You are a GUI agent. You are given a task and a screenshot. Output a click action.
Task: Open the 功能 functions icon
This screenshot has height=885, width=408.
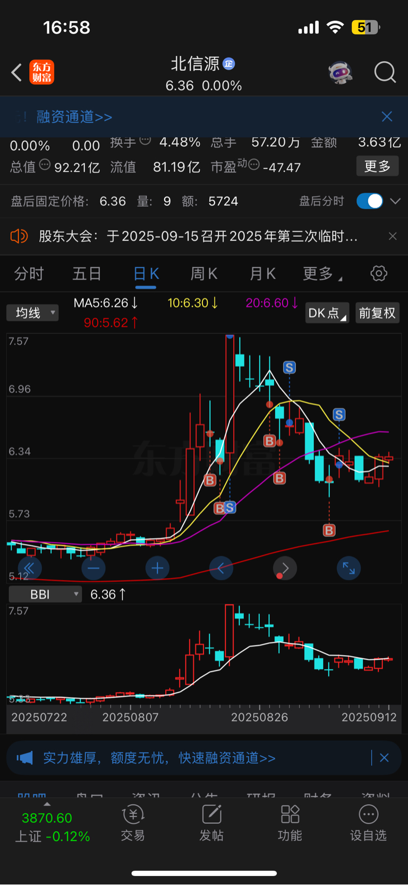290,823
